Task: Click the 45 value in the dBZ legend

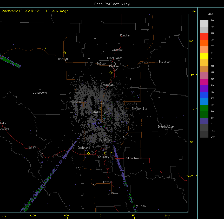Action: coord(212,73)
